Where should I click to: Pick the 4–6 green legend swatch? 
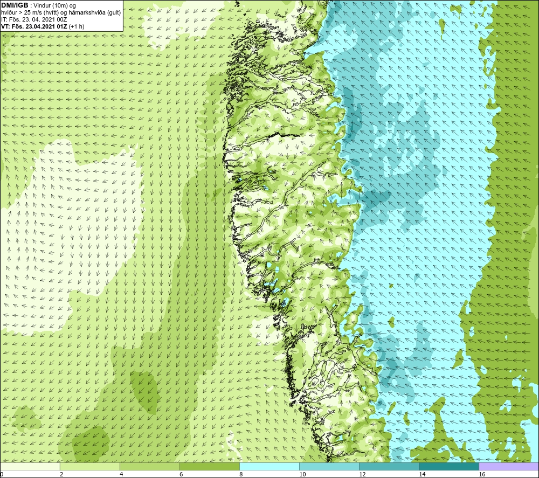point(150,467)
